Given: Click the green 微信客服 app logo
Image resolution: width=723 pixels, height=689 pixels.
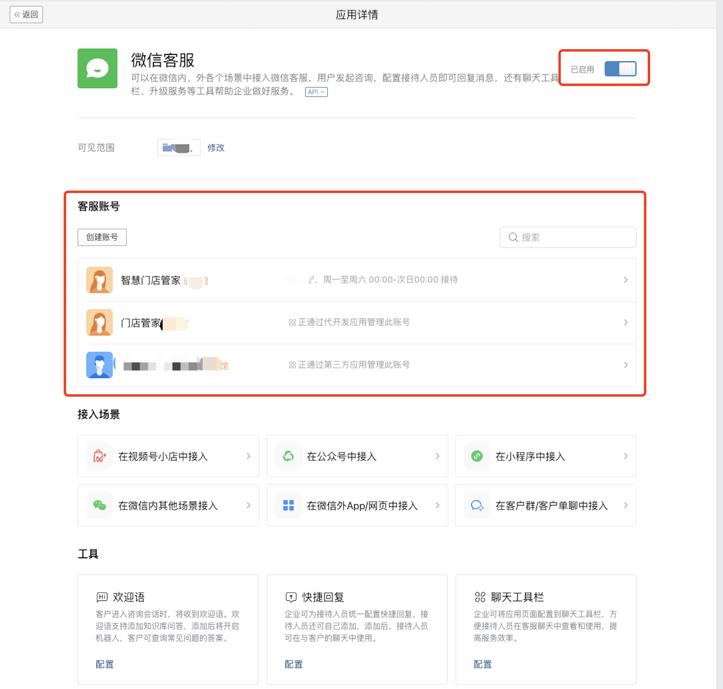Looking at the screenshot, I should [98, 68].
